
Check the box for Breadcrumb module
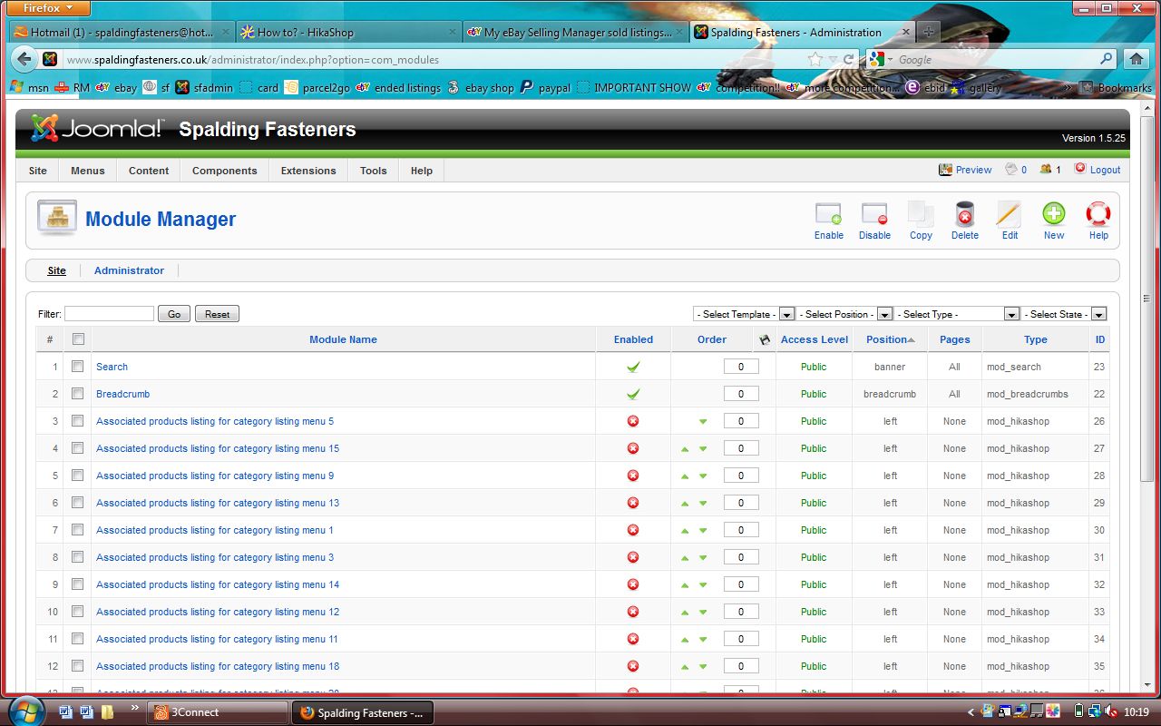(78, 394)
